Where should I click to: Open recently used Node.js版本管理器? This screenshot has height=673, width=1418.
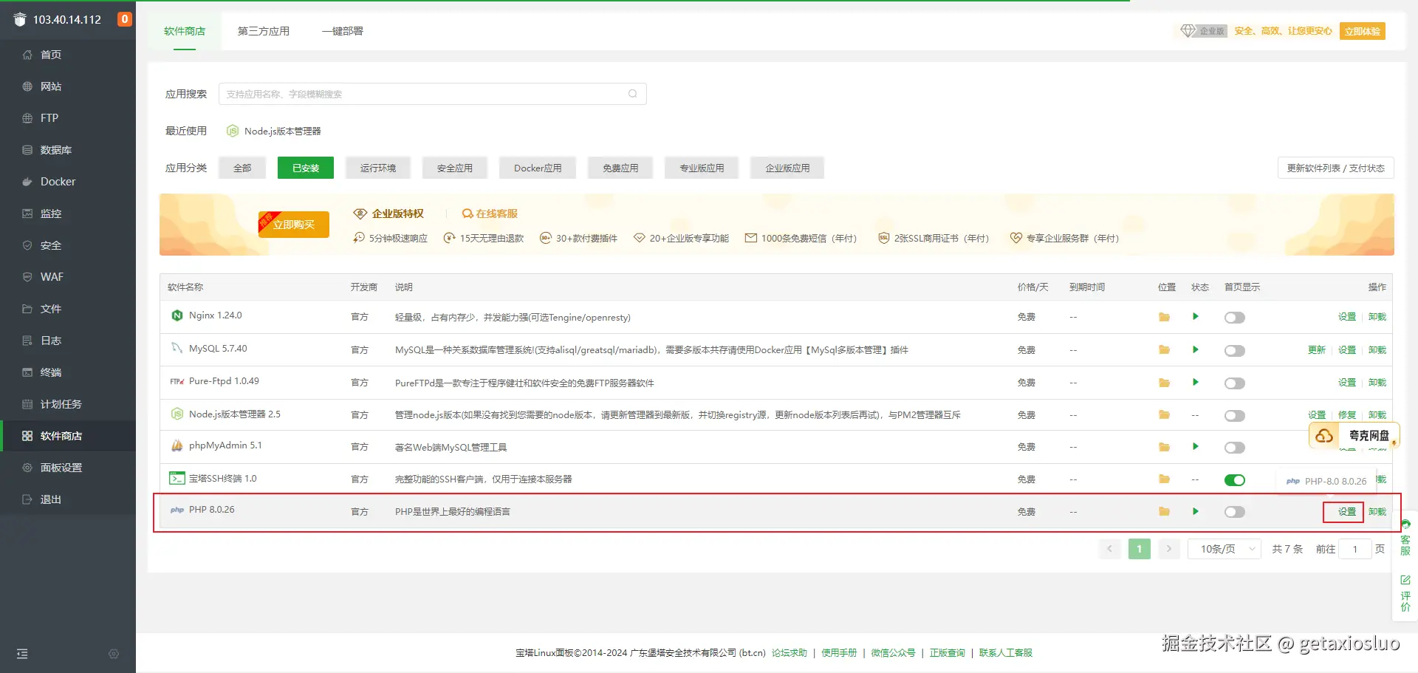coord(274,131)
